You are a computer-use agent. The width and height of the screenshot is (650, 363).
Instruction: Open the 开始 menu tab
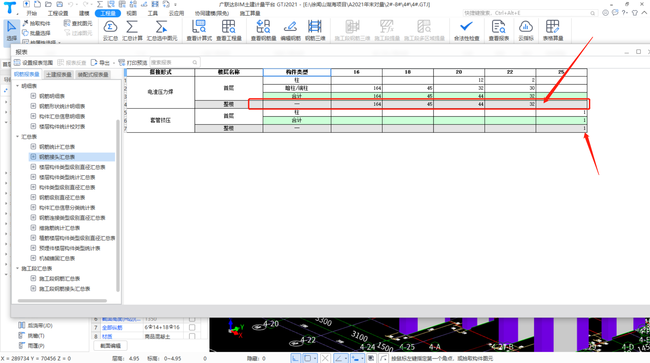[x=31, y=13]
